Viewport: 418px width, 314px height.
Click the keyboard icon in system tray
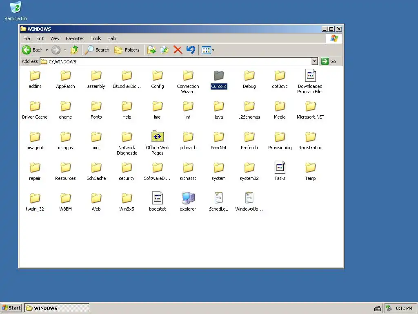(378, 308)
